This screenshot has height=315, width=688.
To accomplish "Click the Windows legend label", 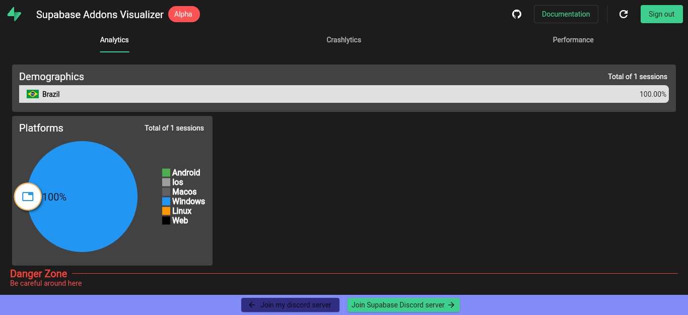I will click(x=188, y=202).
